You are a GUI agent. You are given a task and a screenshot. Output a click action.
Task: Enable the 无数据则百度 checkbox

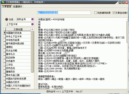pos(96,13)
